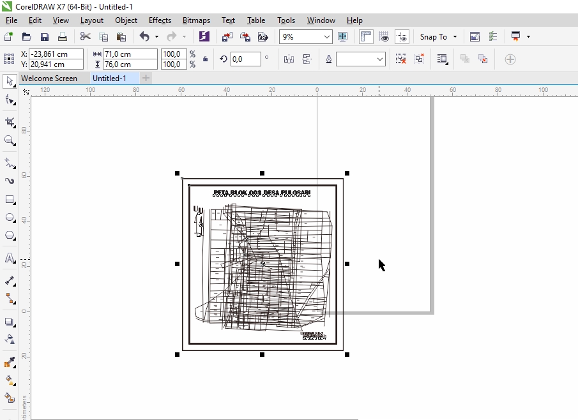Click the Full-screen preview icon
This screenshot has width=578, height=420.
coord(342,36)
